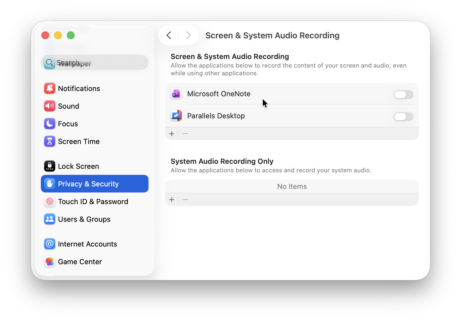Navigate back with the left arrow
Image resolution: width=461 pixels, height=321 pixels.
pos(169,35)
